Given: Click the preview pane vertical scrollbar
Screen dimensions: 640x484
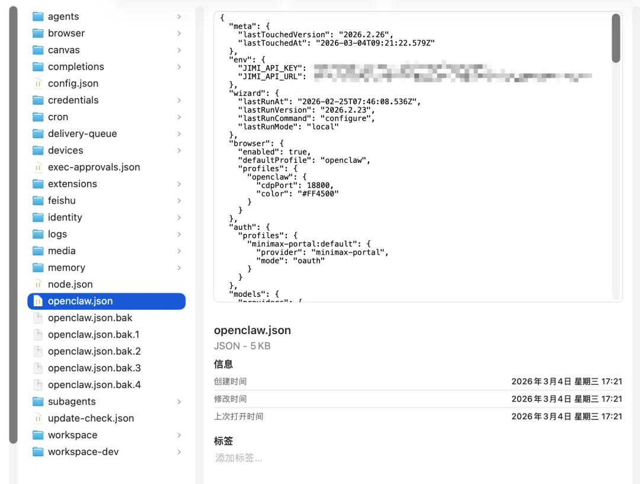Looking at the screenshot, I should pyautogui.click(x=616, y=38).
